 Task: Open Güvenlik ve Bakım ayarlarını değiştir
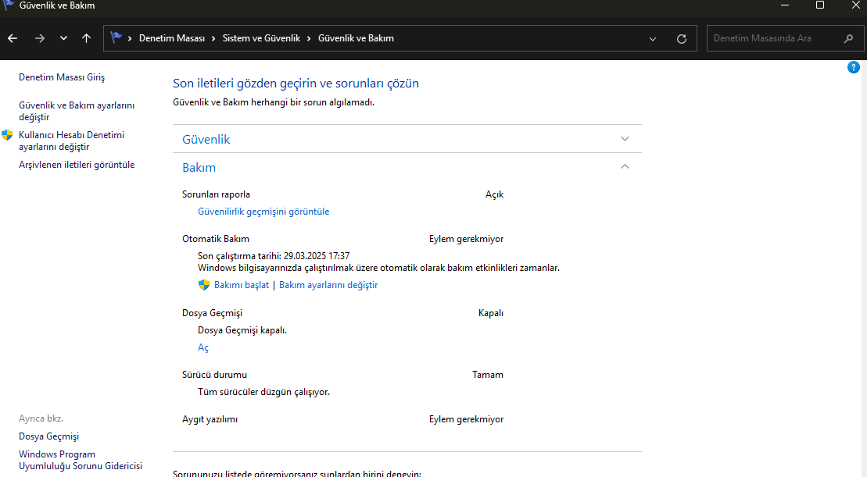pos(77,111)
